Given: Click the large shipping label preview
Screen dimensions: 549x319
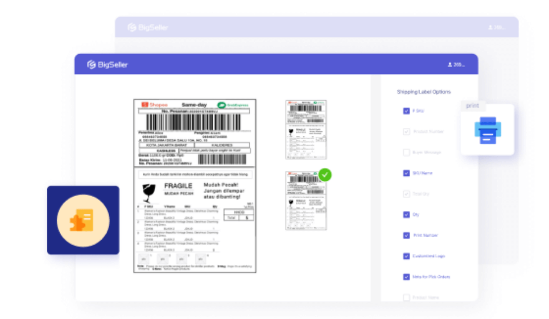Looking at the screenshot, I should [194, 186].
